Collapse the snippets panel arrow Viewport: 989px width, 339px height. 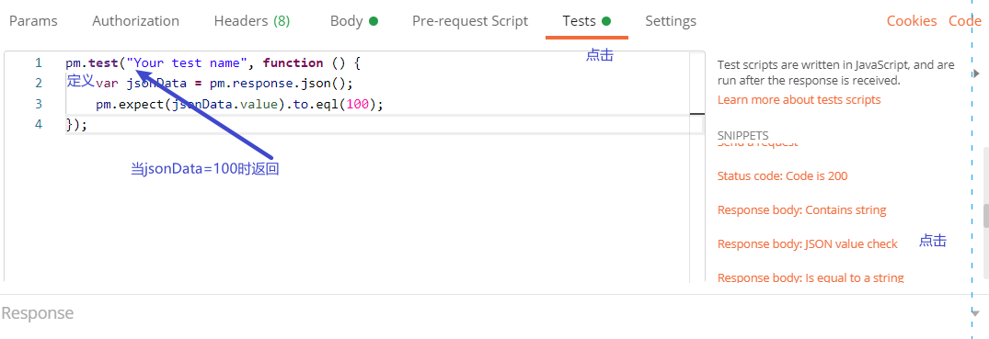coord(976,73)
